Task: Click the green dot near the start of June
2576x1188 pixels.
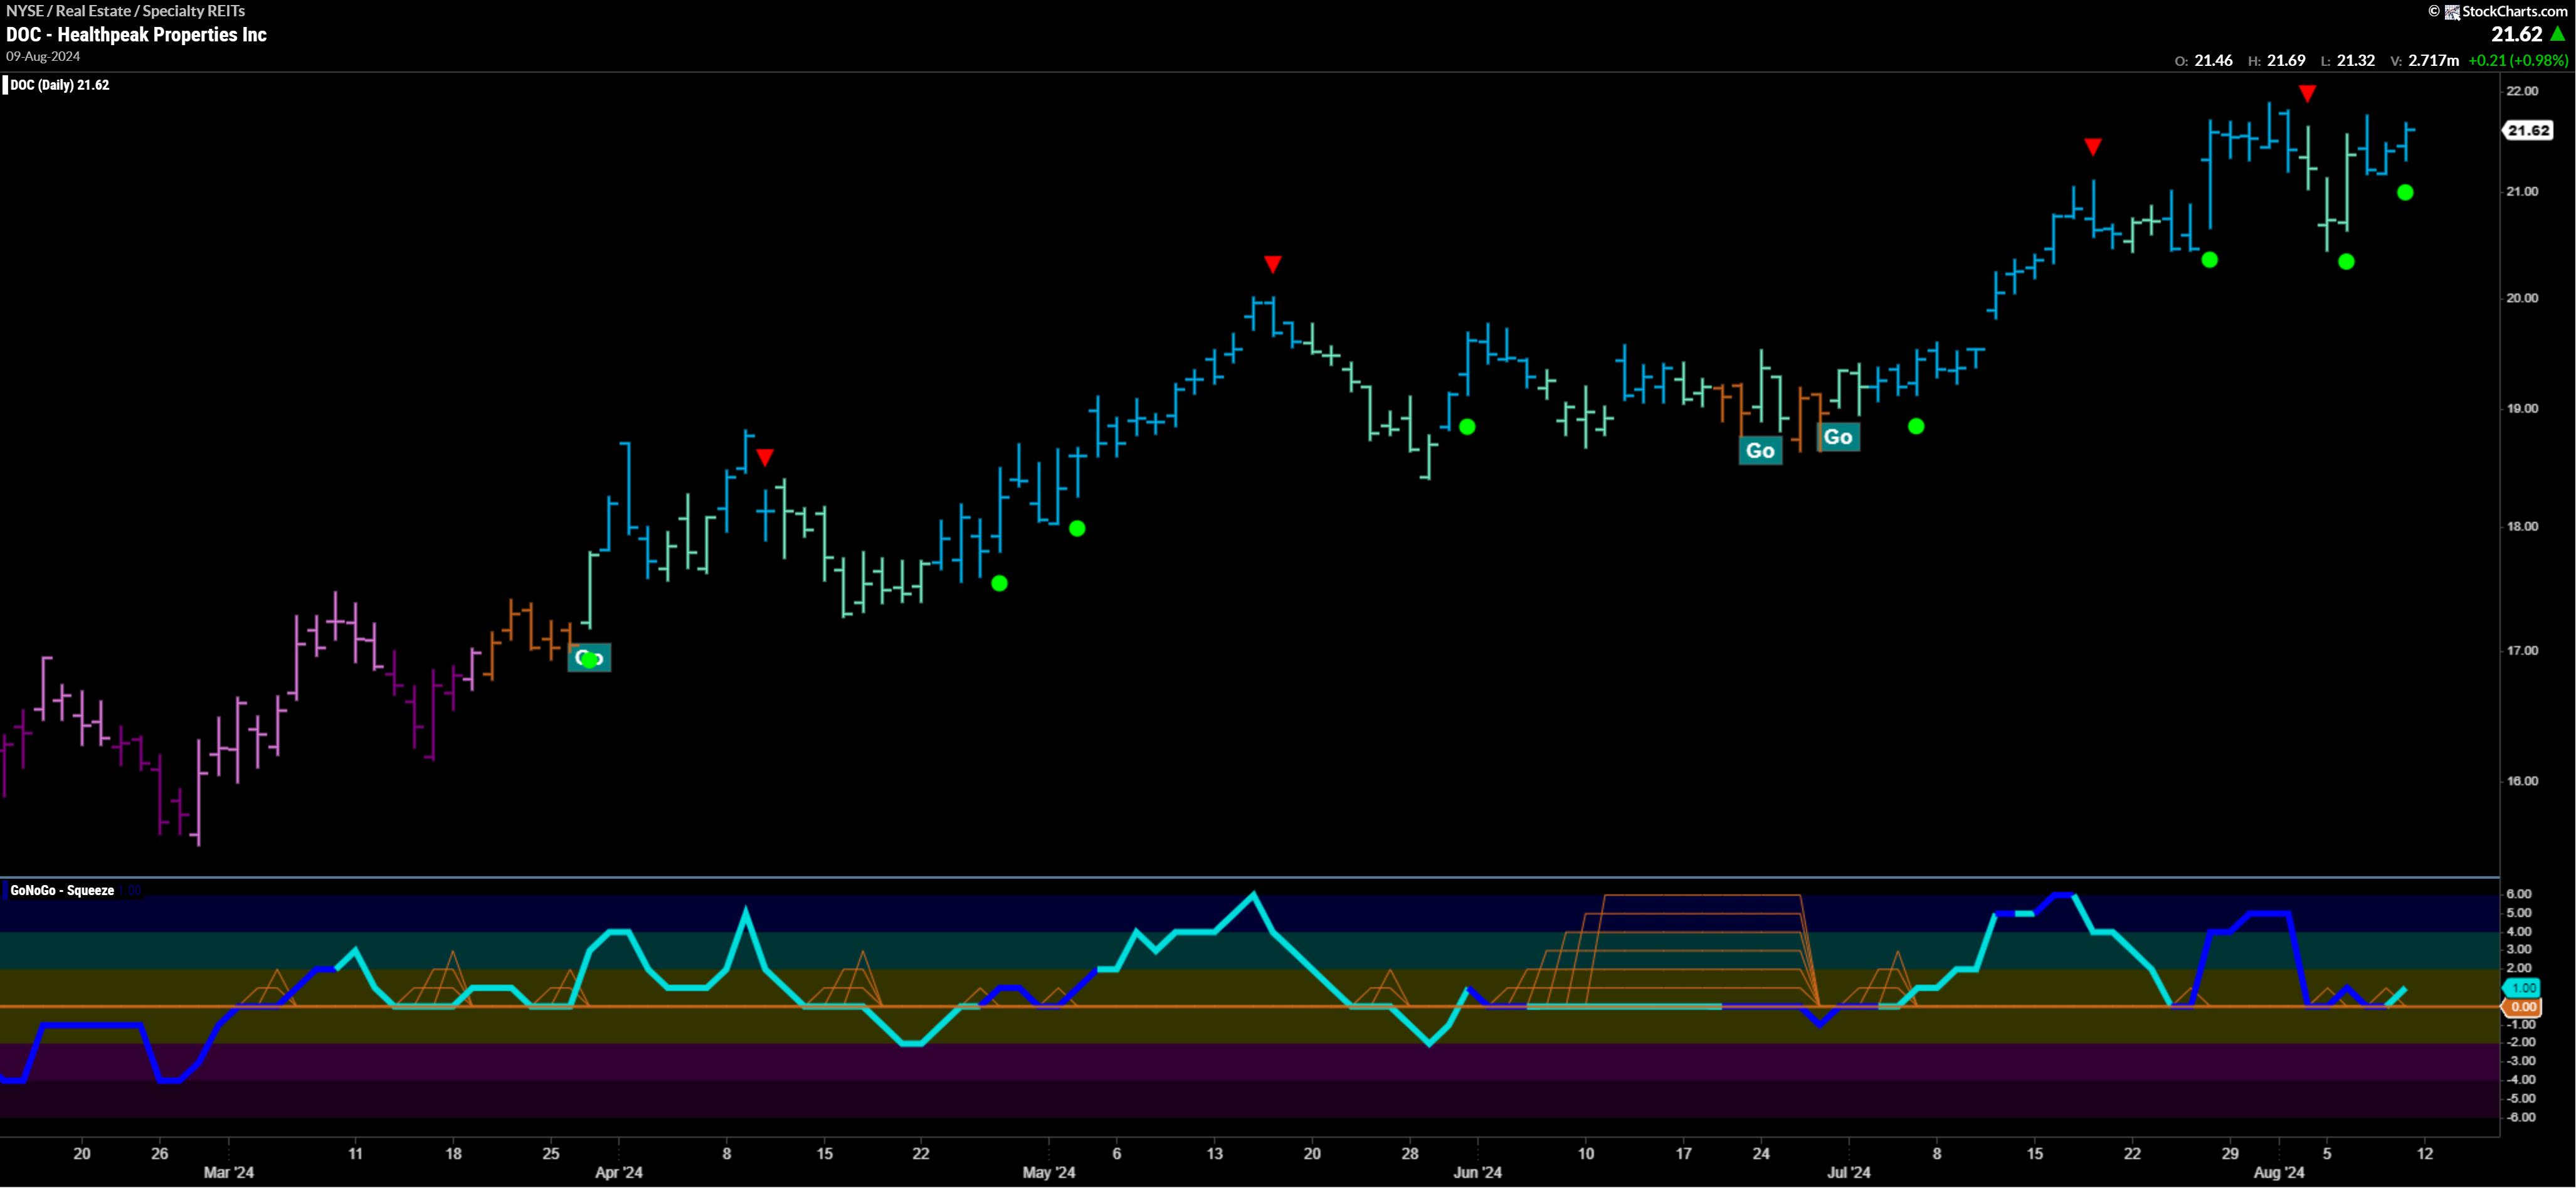Action: coord(1467,427)
